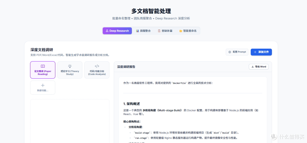
Task: Open the 周报整合 tab
Action: 143,31
